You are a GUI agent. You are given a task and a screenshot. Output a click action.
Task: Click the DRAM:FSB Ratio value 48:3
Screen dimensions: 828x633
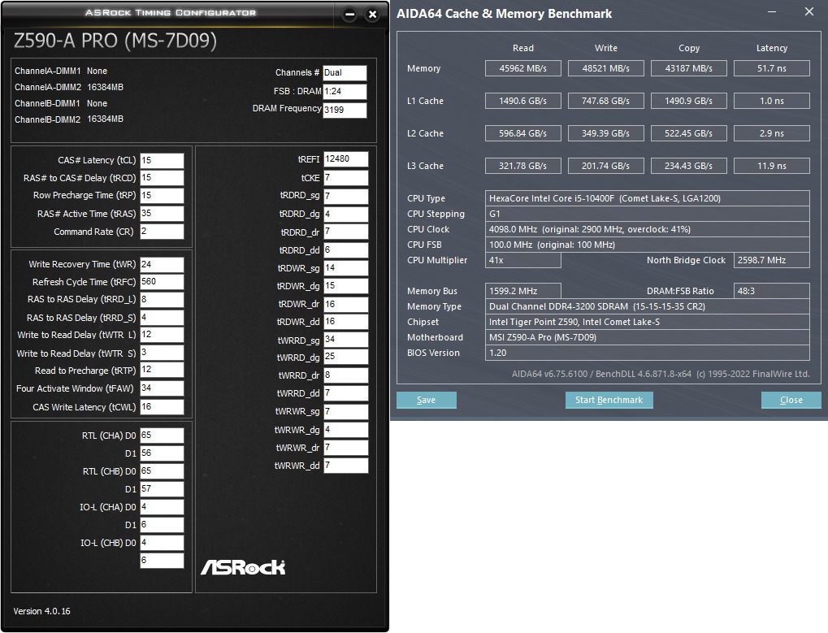tap(771, 291)
